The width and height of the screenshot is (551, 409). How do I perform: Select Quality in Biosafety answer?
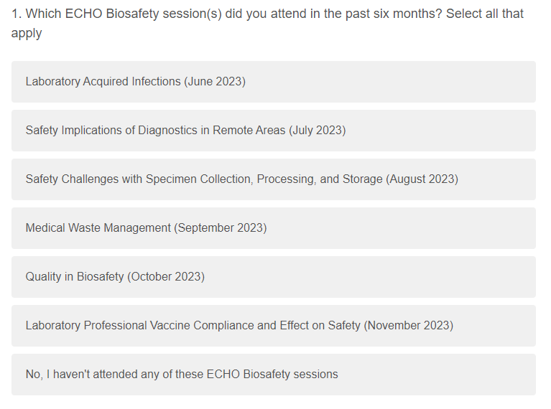click(273, 277)
